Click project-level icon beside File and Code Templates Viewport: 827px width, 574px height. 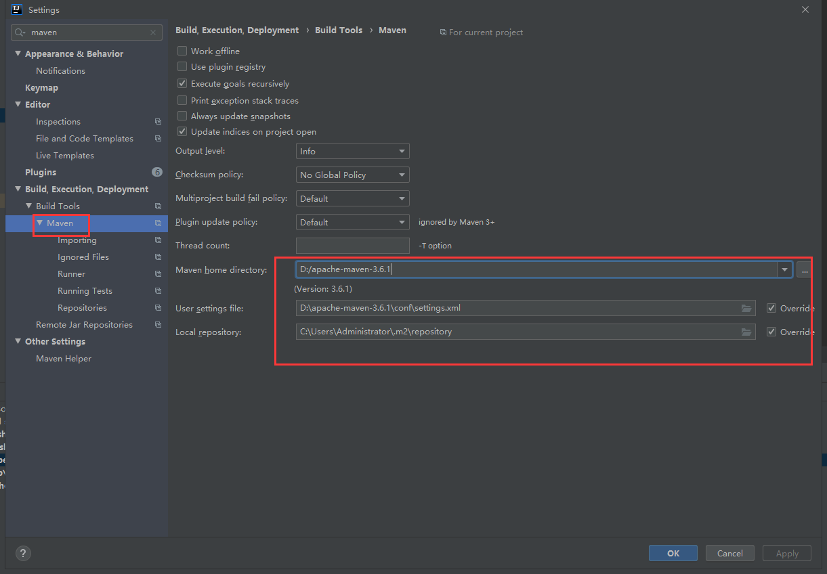pyautogui.click(x=158, y=139)
